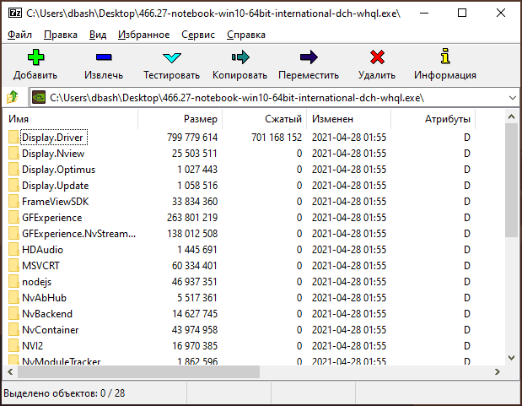Click size value 46 937 351
522x406 pixels.
tap(195, 282)
